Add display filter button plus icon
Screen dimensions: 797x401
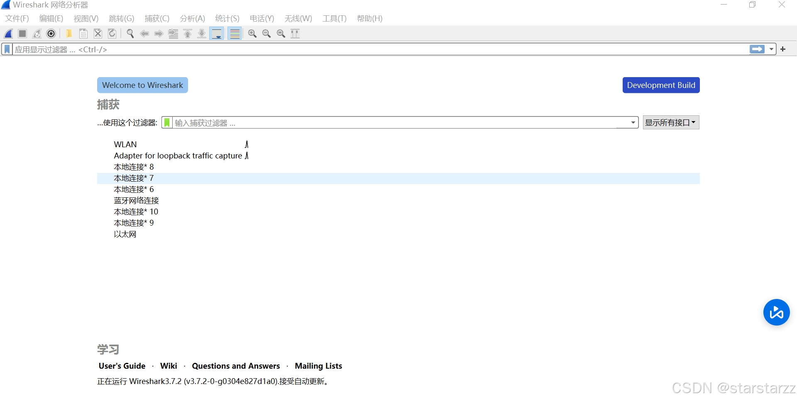click(783, 49)
